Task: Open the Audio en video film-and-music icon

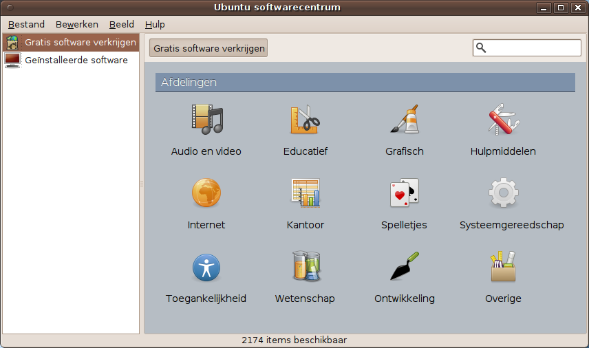Action: tap(207, 120)
